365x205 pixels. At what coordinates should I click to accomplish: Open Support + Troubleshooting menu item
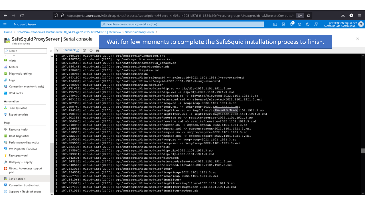coord(25,192)
